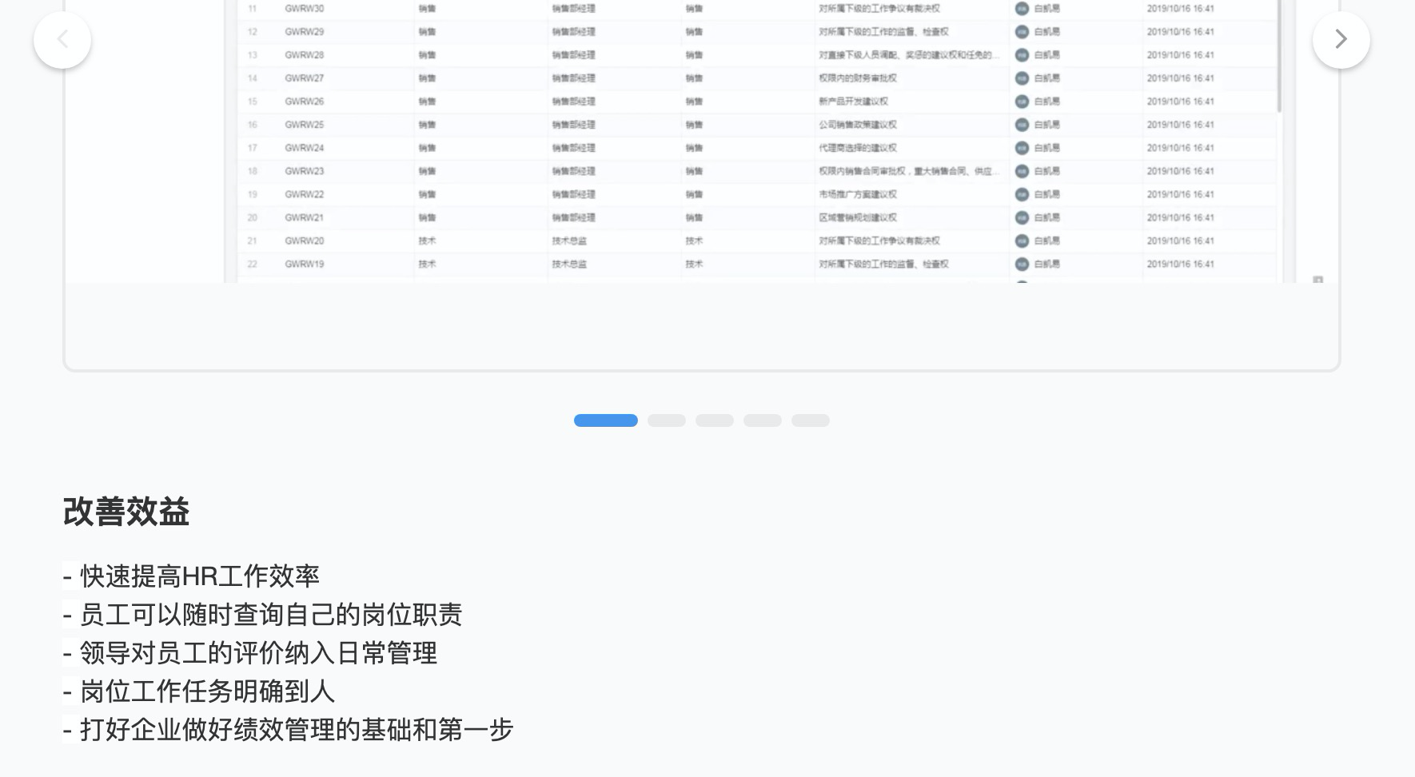Click the table's vertical scrollbar thumb
The height and width of the screenshot is (777, 1415).
pos(1279,54)
